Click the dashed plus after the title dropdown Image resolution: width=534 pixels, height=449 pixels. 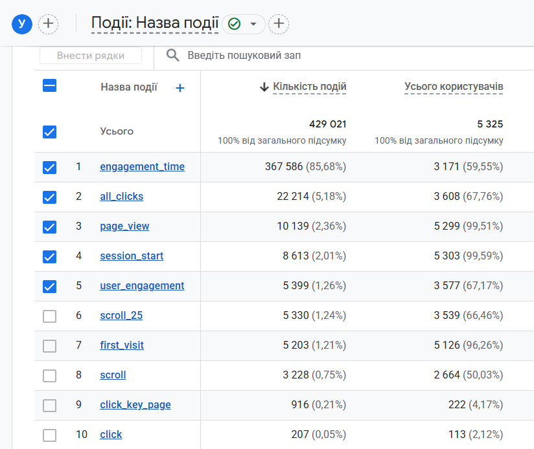[279, 24]
